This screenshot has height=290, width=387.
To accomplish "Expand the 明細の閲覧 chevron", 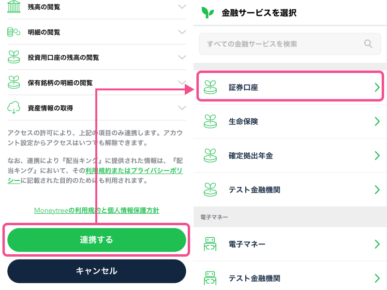I will [182, 32].
